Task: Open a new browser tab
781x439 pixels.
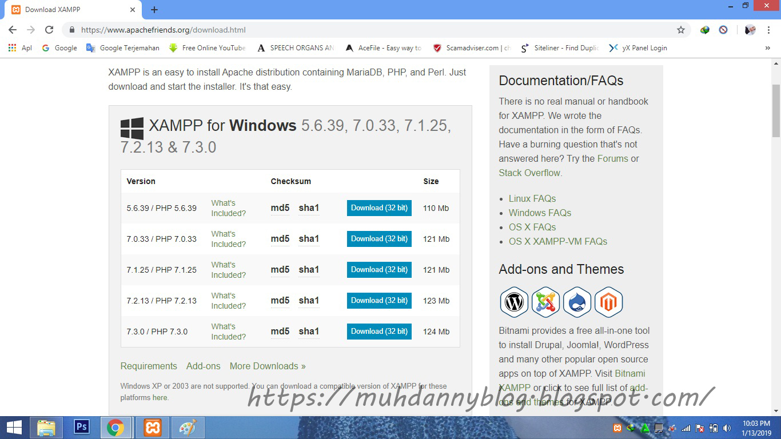Action: click(x=154, y=10)
